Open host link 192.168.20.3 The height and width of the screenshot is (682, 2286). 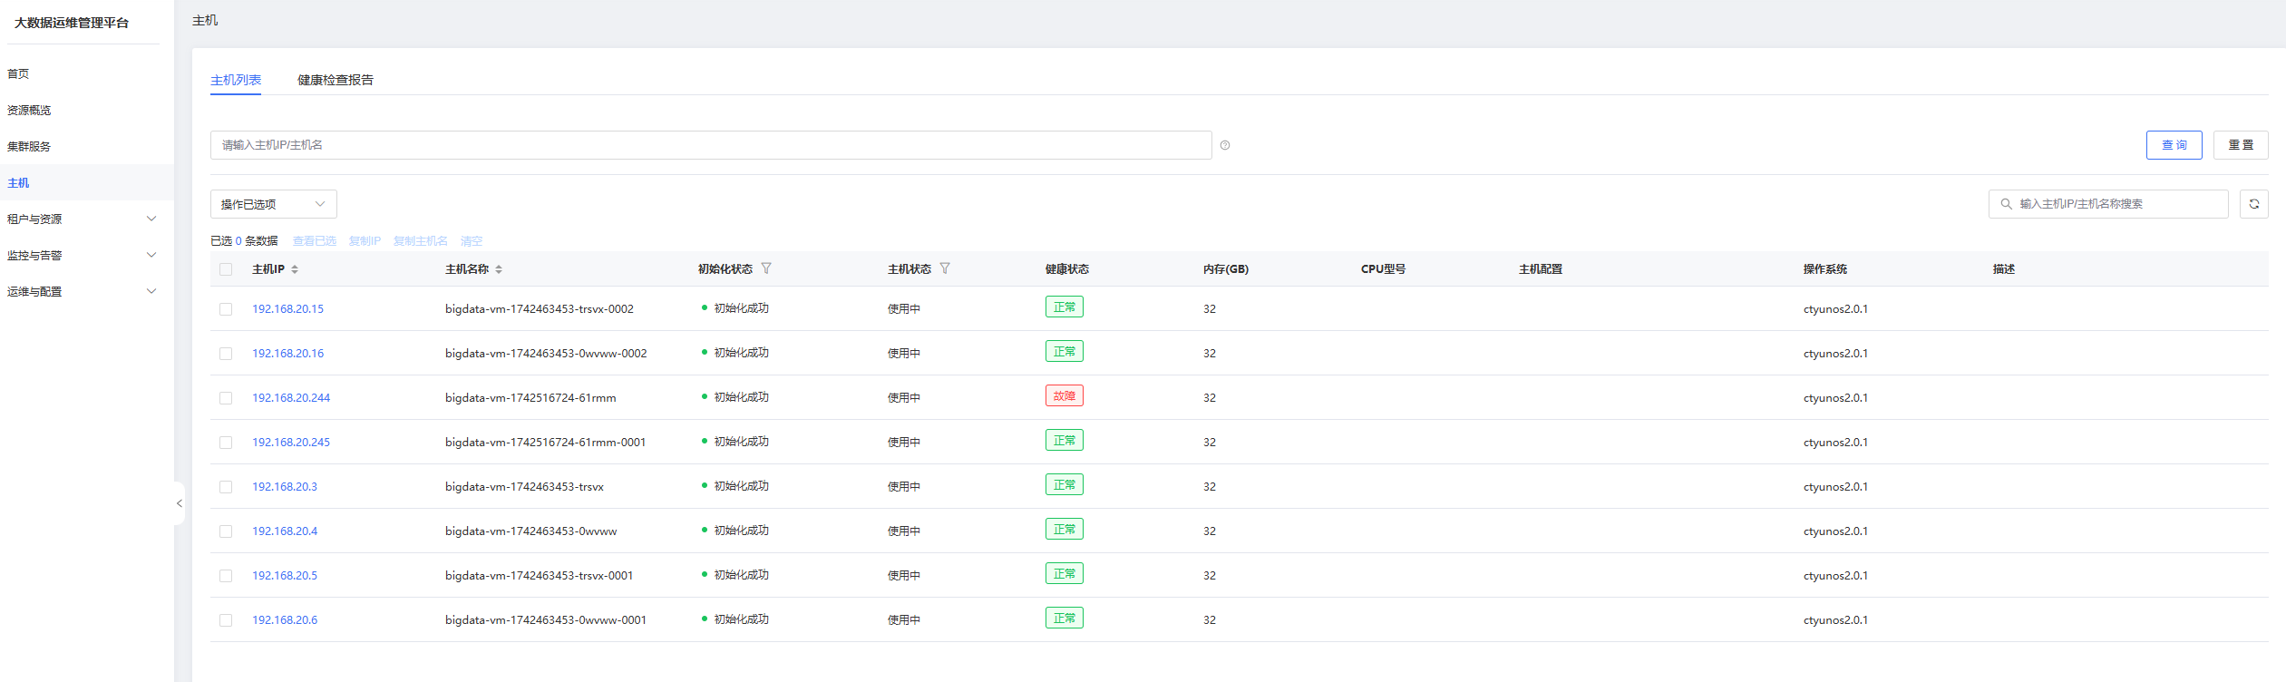pos(285,487)
